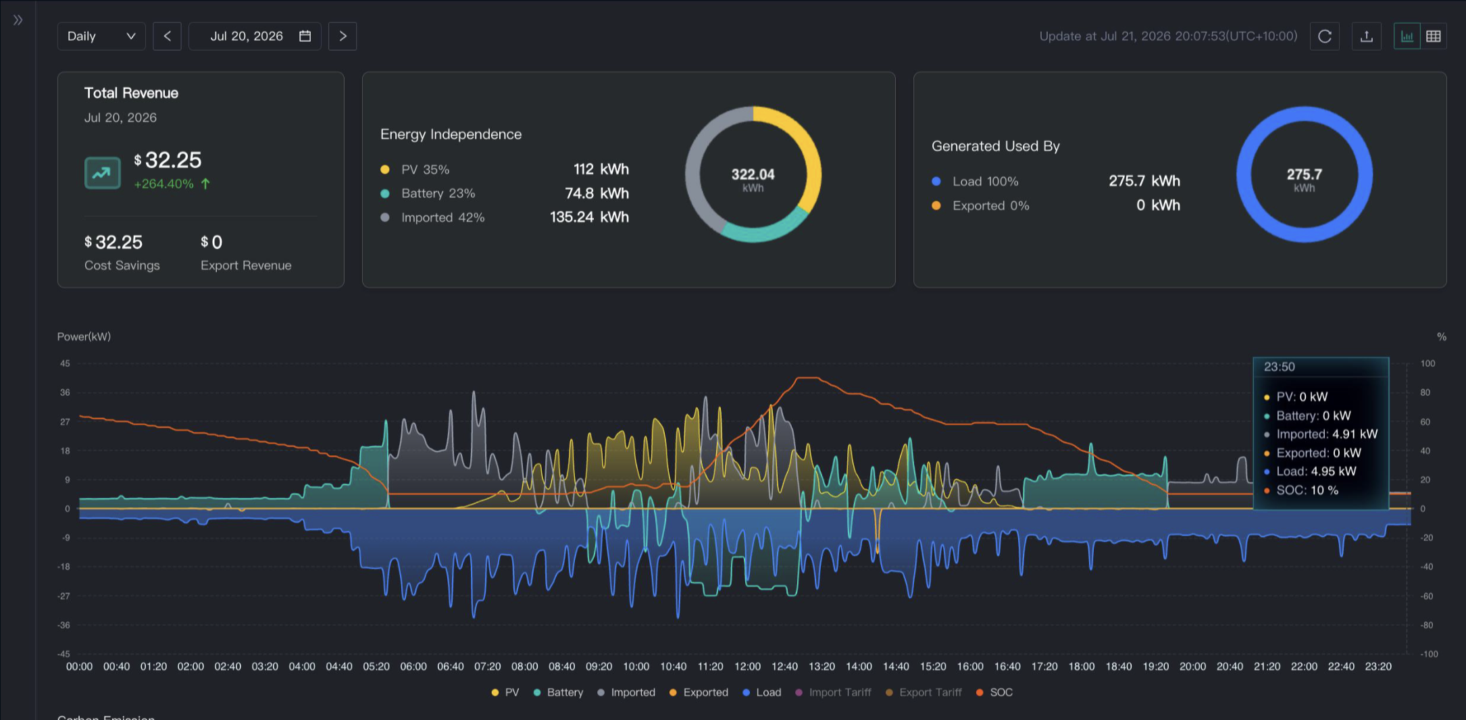Click the Export Revenue label
Screen dimensions: 1466x720
point(246,265)
